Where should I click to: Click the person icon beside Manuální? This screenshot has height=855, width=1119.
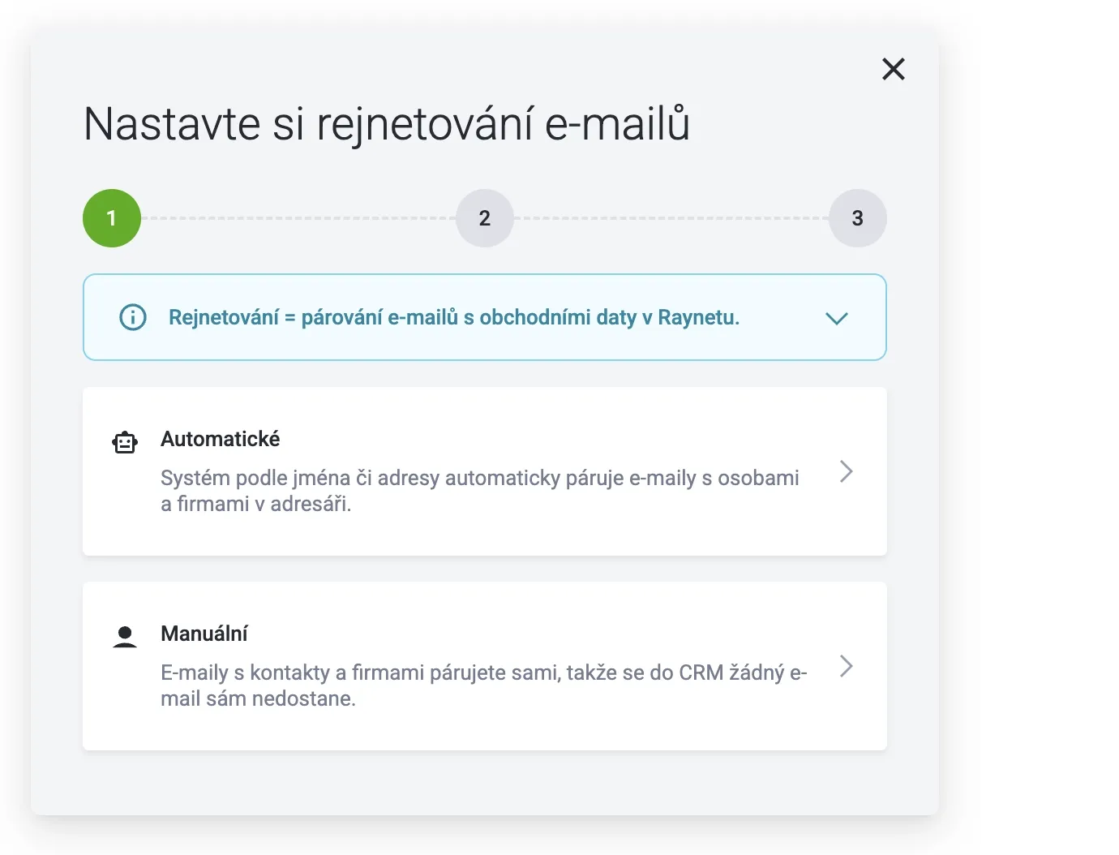125,637
